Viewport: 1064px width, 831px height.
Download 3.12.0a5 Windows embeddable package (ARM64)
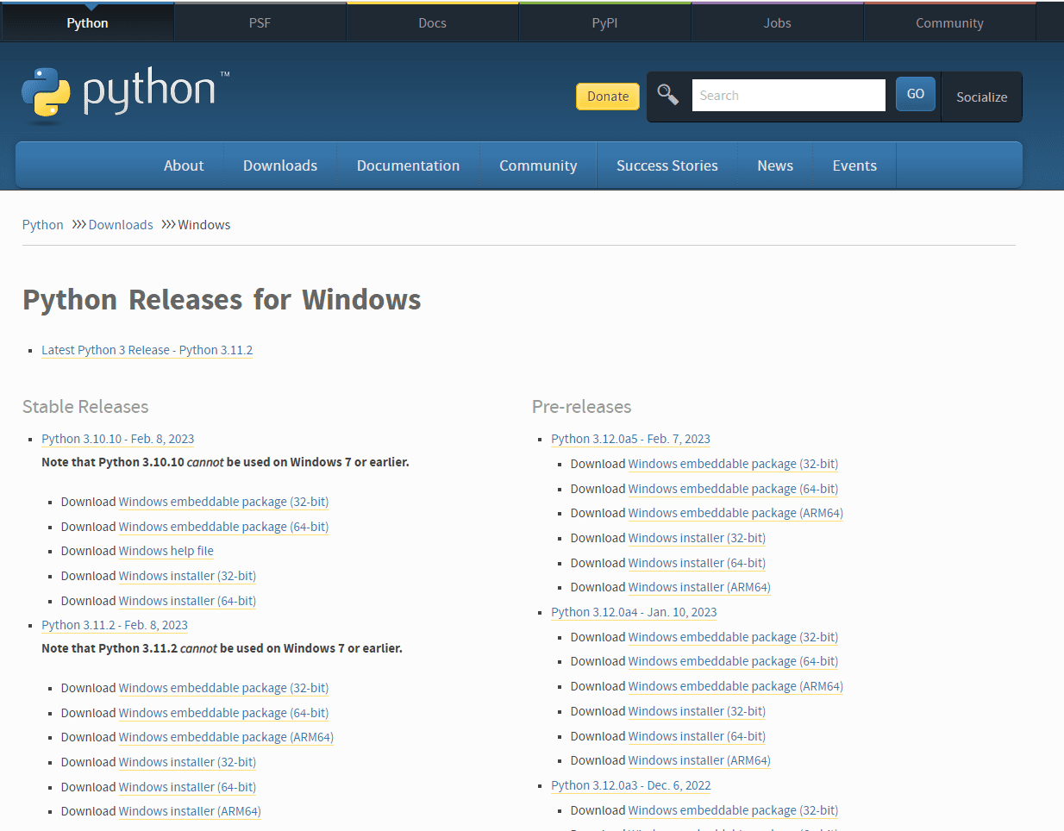[735, 513]
